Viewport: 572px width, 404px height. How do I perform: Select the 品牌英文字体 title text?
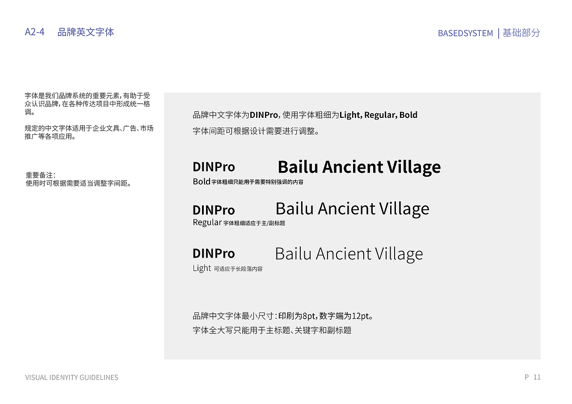[85, 32]
